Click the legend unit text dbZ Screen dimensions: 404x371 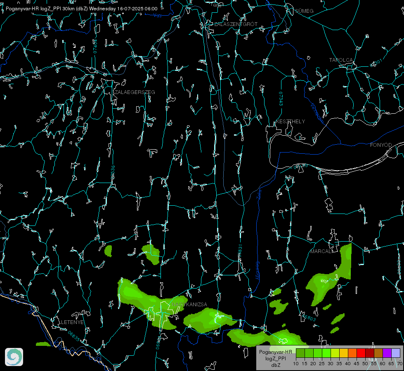click(x=275, y=365)
